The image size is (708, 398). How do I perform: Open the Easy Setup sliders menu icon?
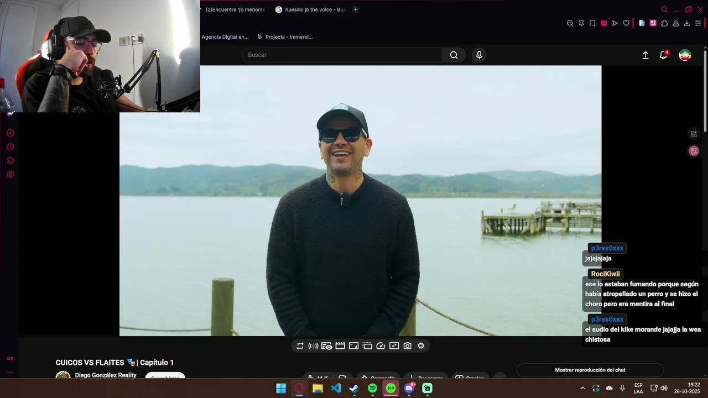698,23
